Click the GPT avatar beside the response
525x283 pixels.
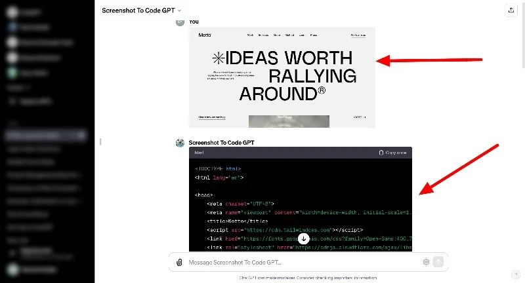coord(180,142)
